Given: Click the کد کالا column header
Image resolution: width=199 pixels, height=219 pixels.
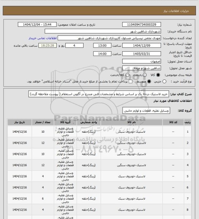Looking at the screenshot, I should tap(173, 122).
